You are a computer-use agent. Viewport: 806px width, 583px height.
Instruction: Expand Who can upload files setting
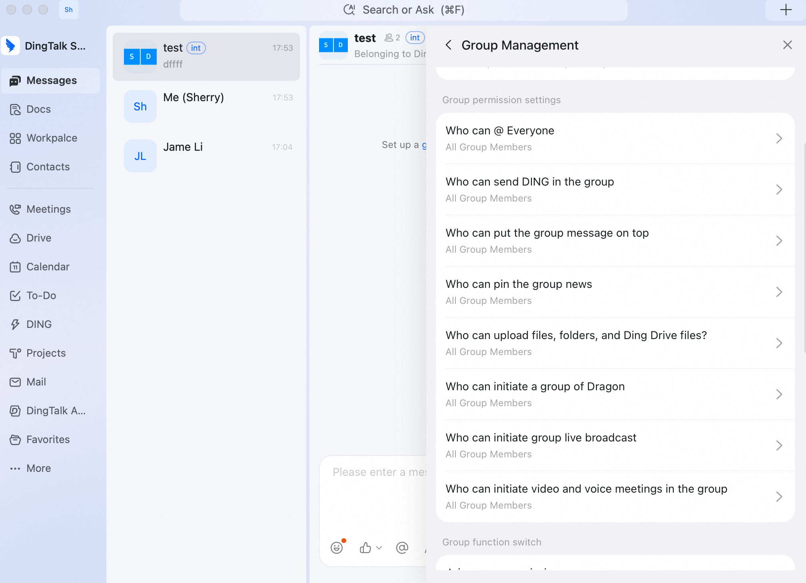(x=615, y=343)
